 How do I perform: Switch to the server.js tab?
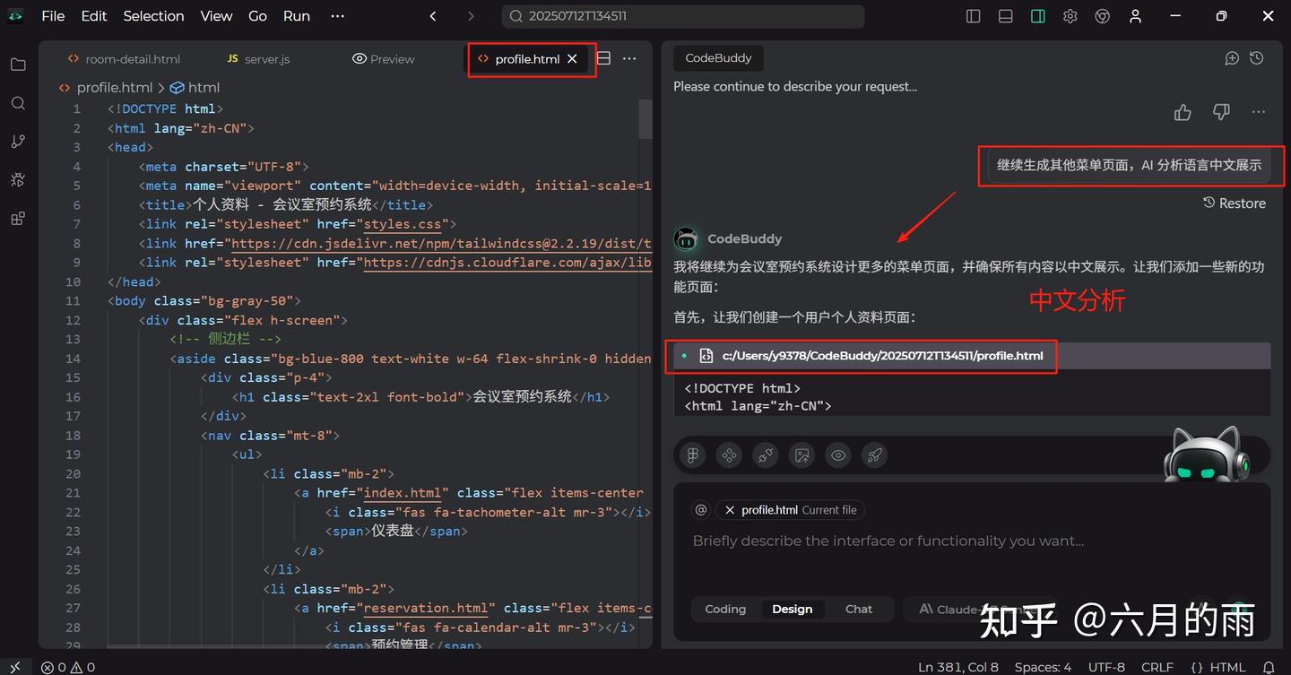click(x=258, y=59)
